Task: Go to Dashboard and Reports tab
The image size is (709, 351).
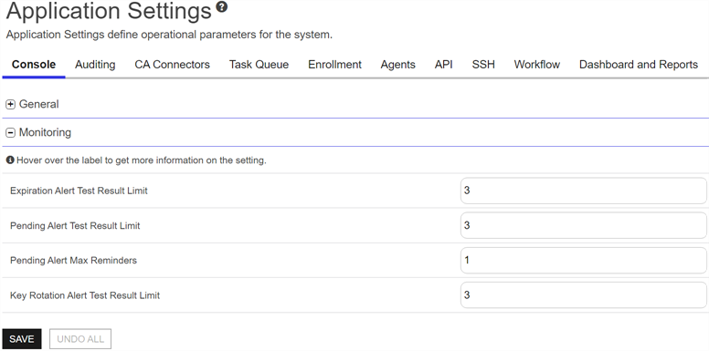Action: [x=639, y=65]
